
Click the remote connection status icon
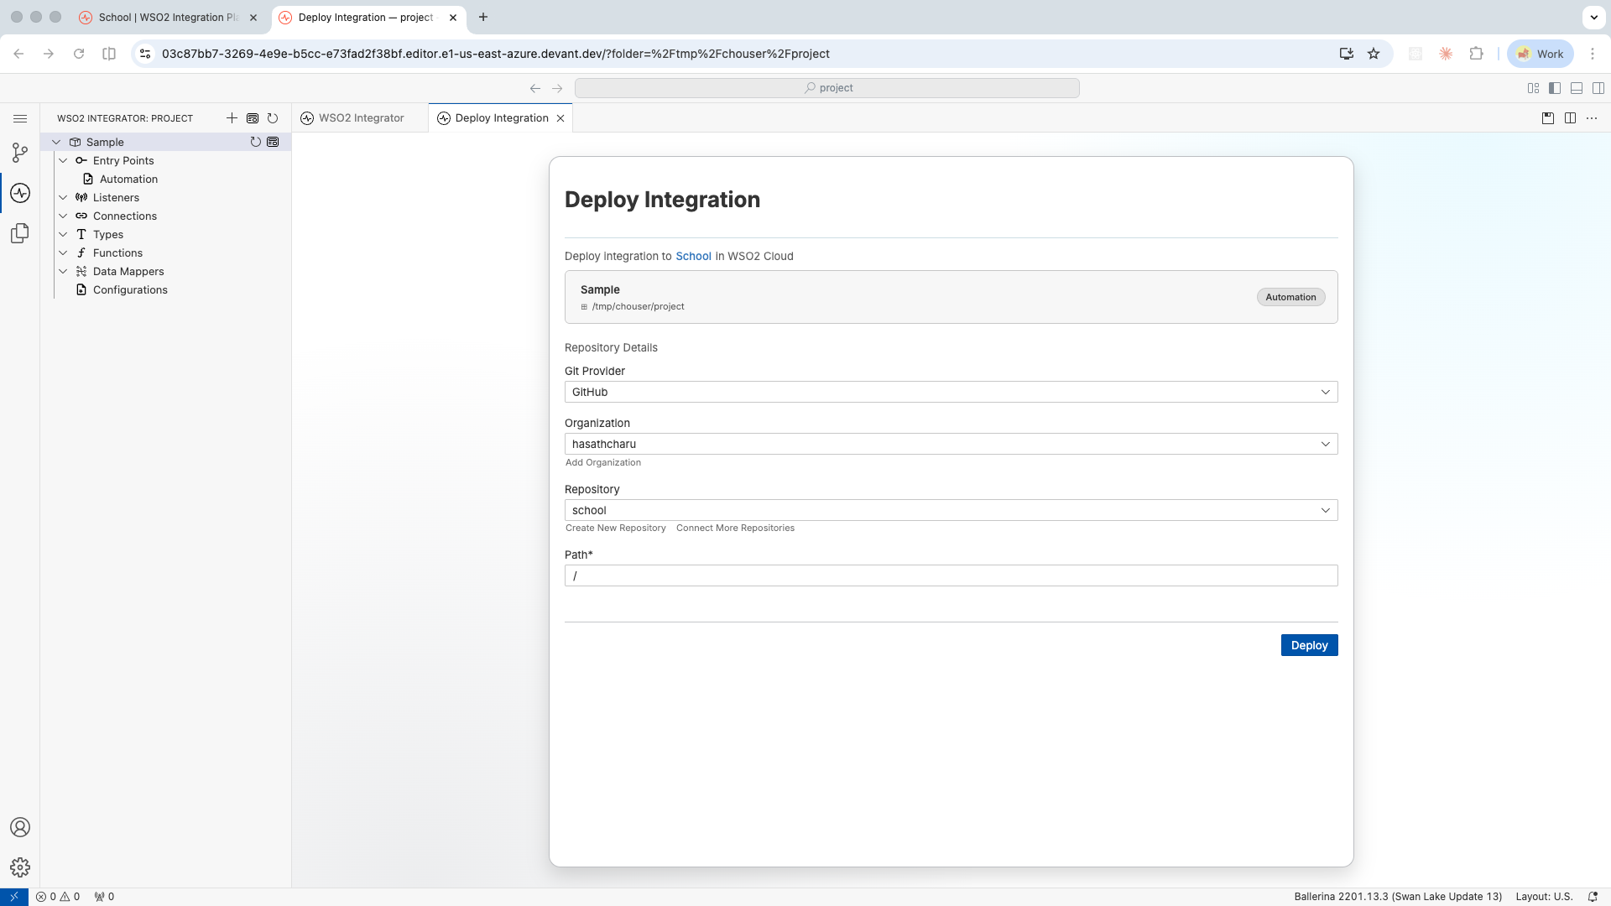[14, 897]
